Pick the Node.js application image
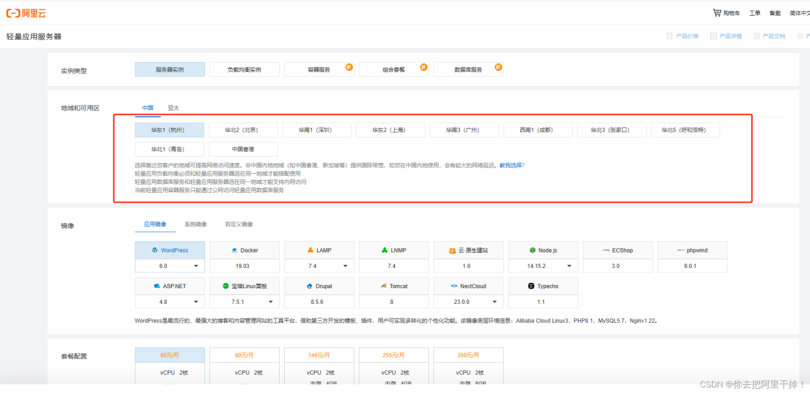This screenshot has width=810, height=393. click(x=543, y=250)
